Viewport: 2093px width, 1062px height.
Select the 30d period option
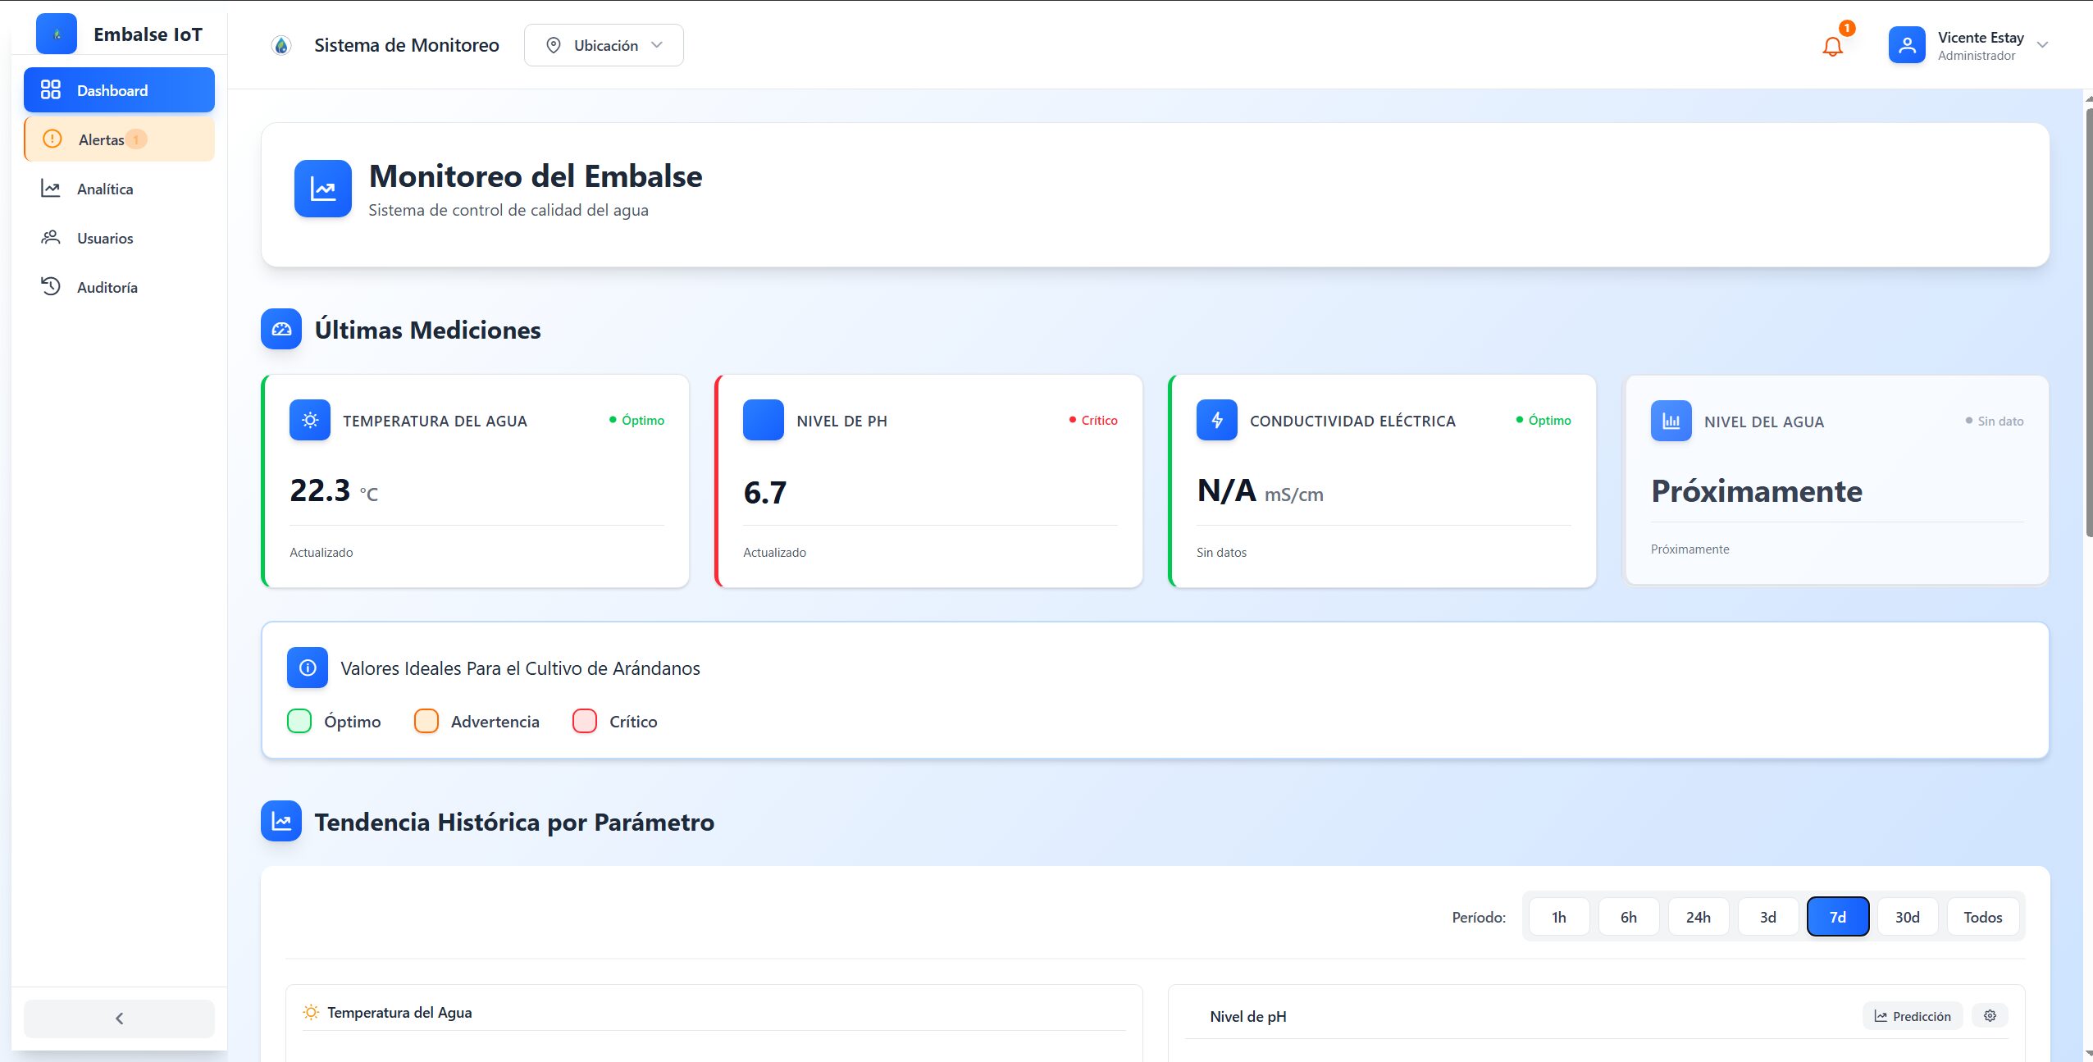click(x=1907, y=917)
